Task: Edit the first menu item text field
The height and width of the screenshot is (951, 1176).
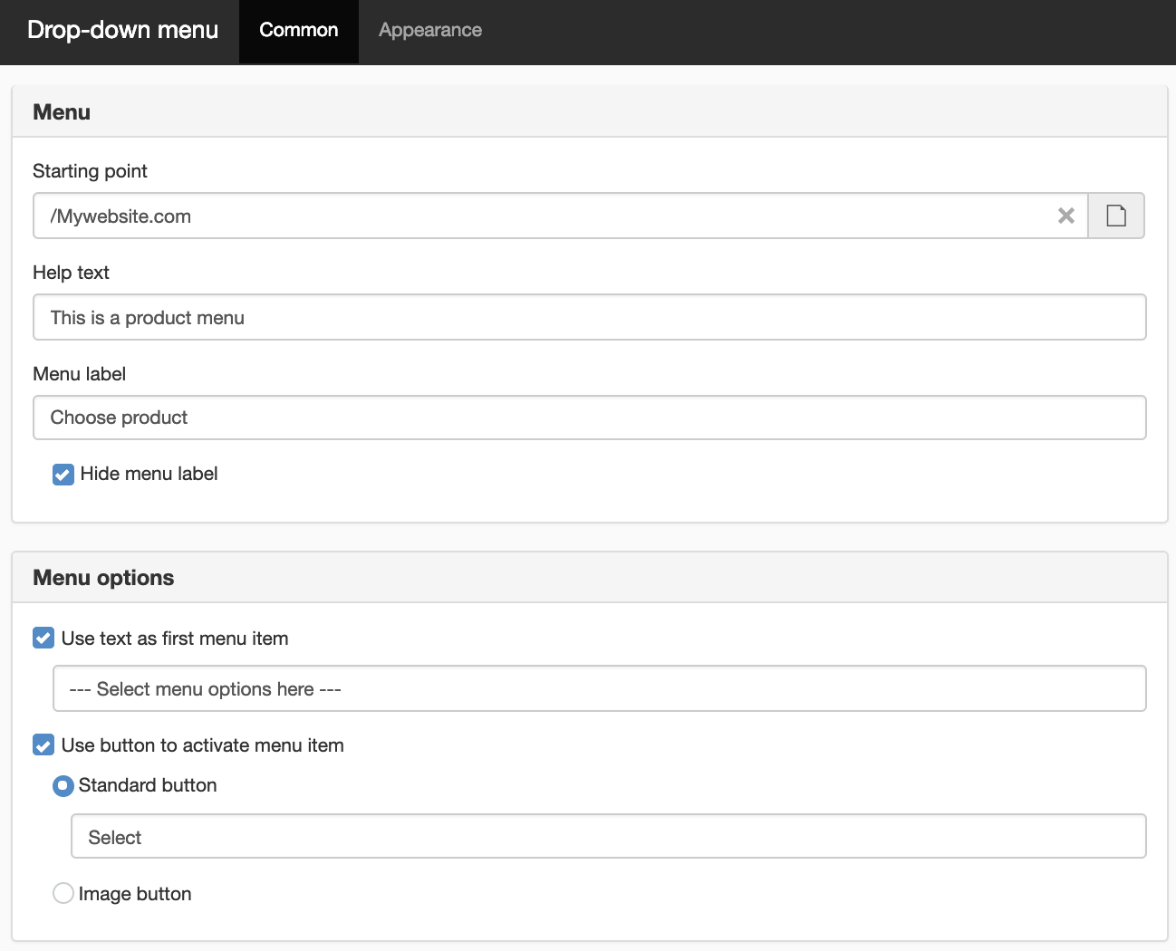Action: 600,688
